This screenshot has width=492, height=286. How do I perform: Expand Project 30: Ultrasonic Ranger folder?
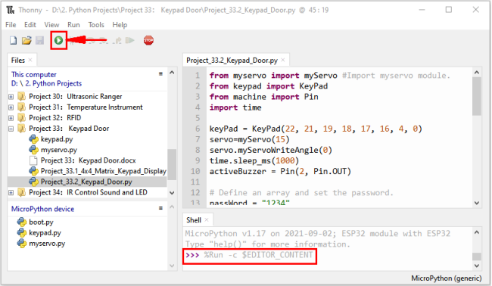pos(11,97)
